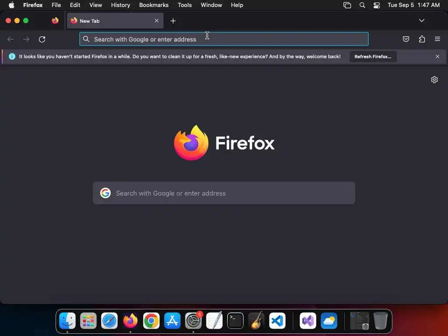Open Google Chrome from the dock

click(x=151, y=321)
